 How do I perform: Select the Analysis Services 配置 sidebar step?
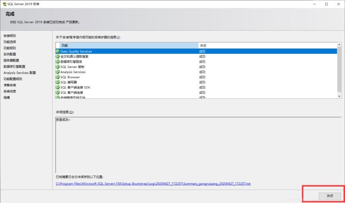coord(19,73)
